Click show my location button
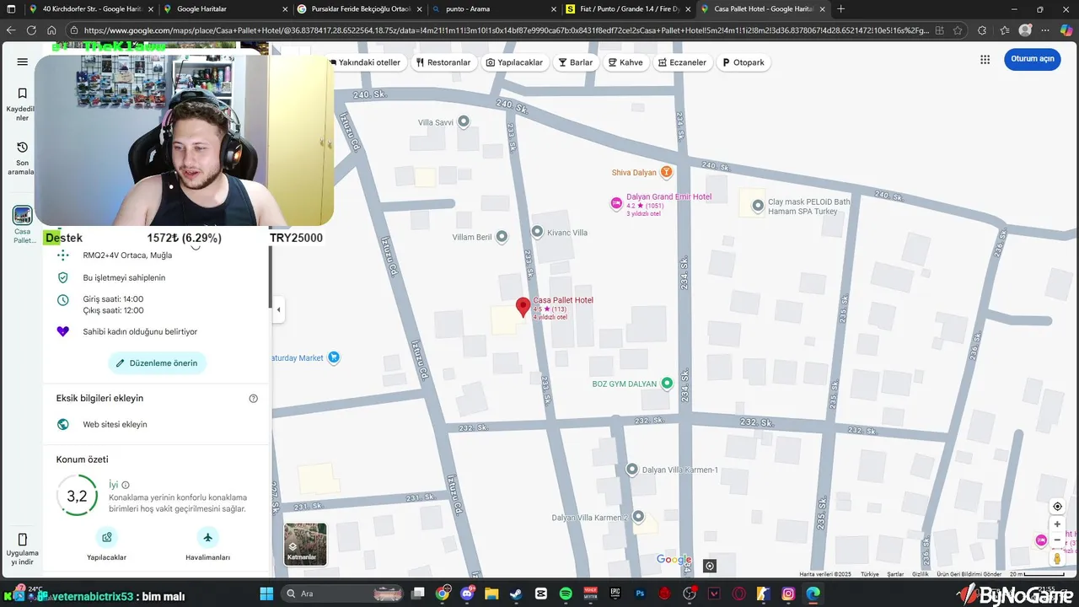This screenshot has height=607, width=1079. (x=1057, y=507)
